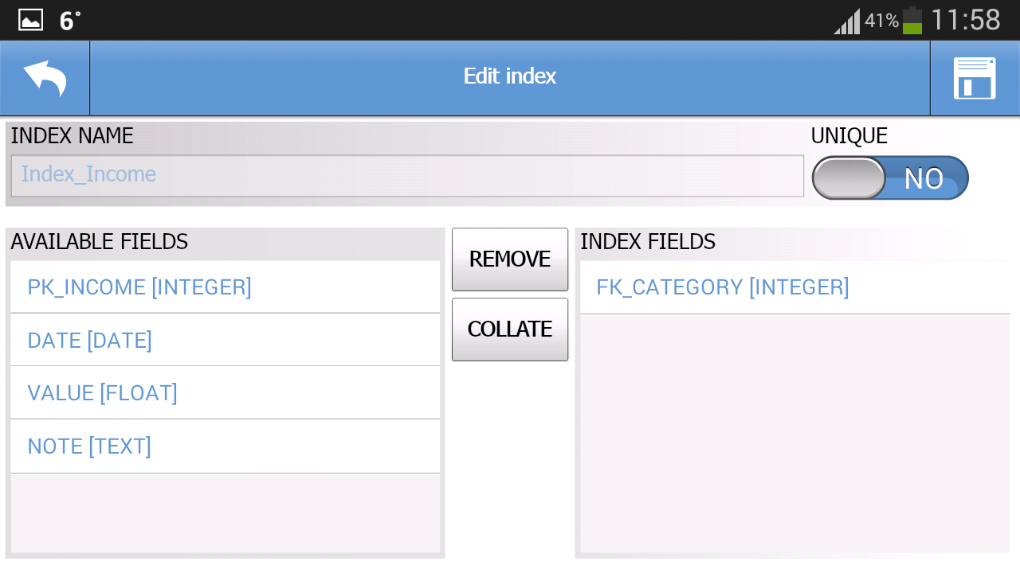Viewport: 1020px width, 573px height.
Task: Select DATE [DATE] in available fields
Action: [89, 340]
